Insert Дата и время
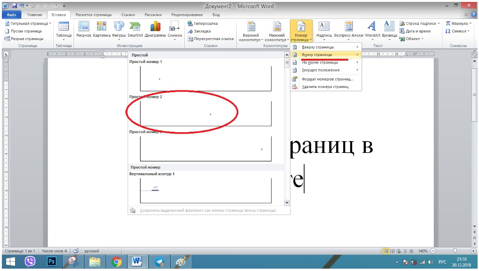The image size is (479, 271). [x=415, y=31]
